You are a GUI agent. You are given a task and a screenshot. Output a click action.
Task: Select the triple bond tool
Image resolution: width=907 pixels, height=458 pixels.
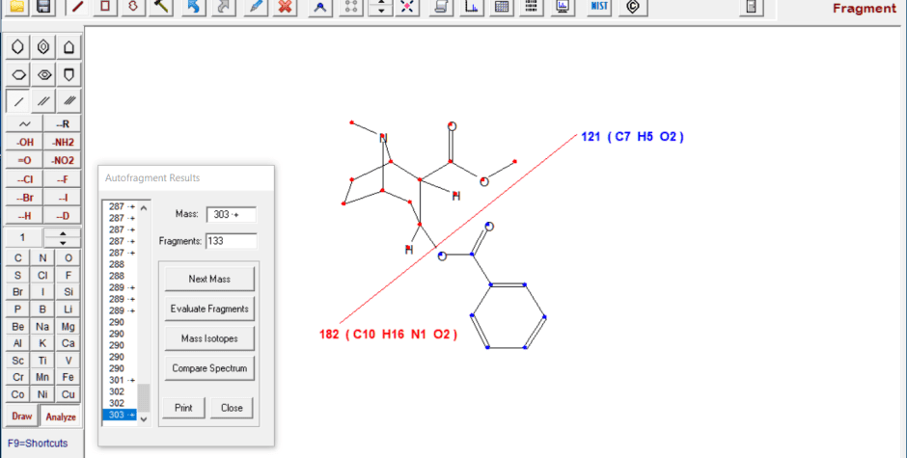[69, 101]
